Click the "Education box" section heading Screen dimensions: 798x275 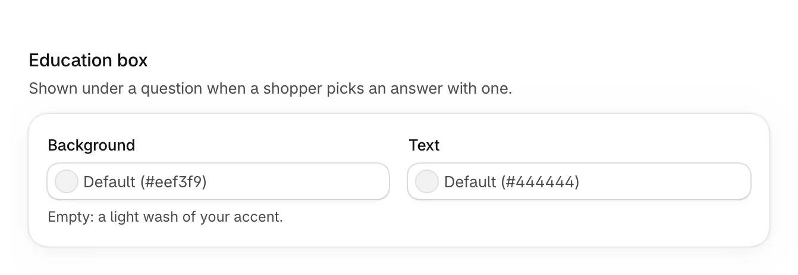point(88,60)
